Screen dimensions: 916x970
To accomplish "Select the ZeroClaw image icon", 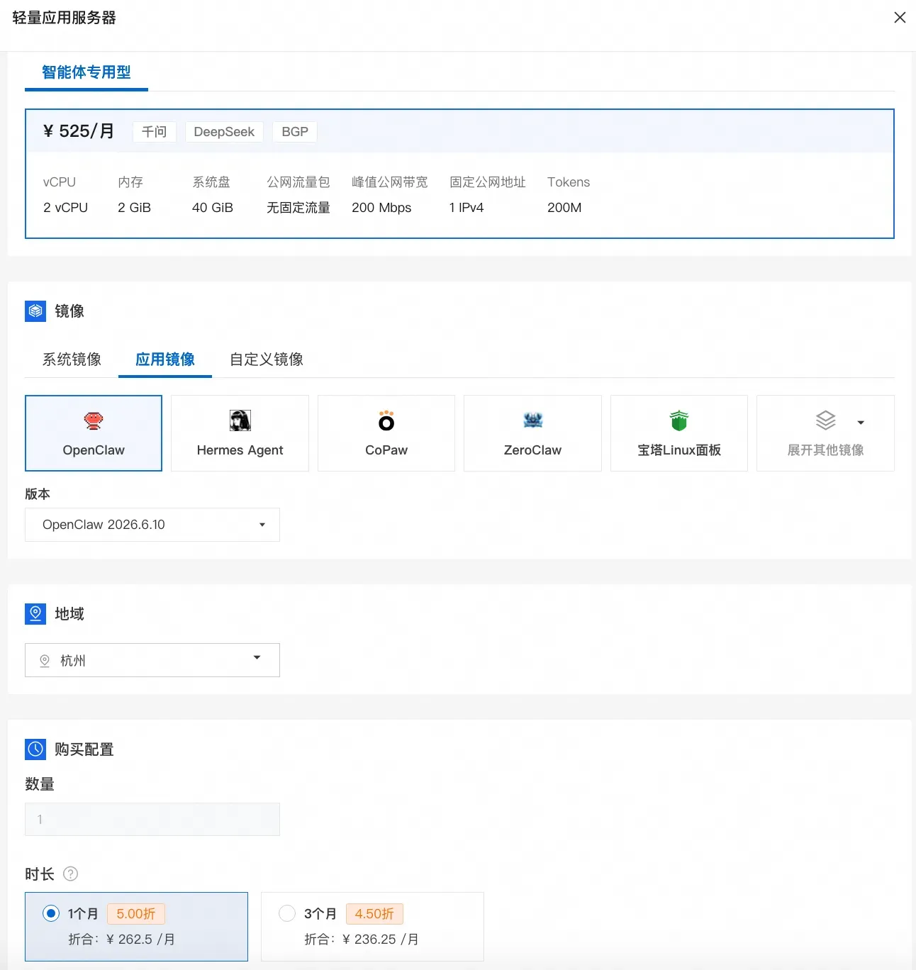I will [532, 420].
